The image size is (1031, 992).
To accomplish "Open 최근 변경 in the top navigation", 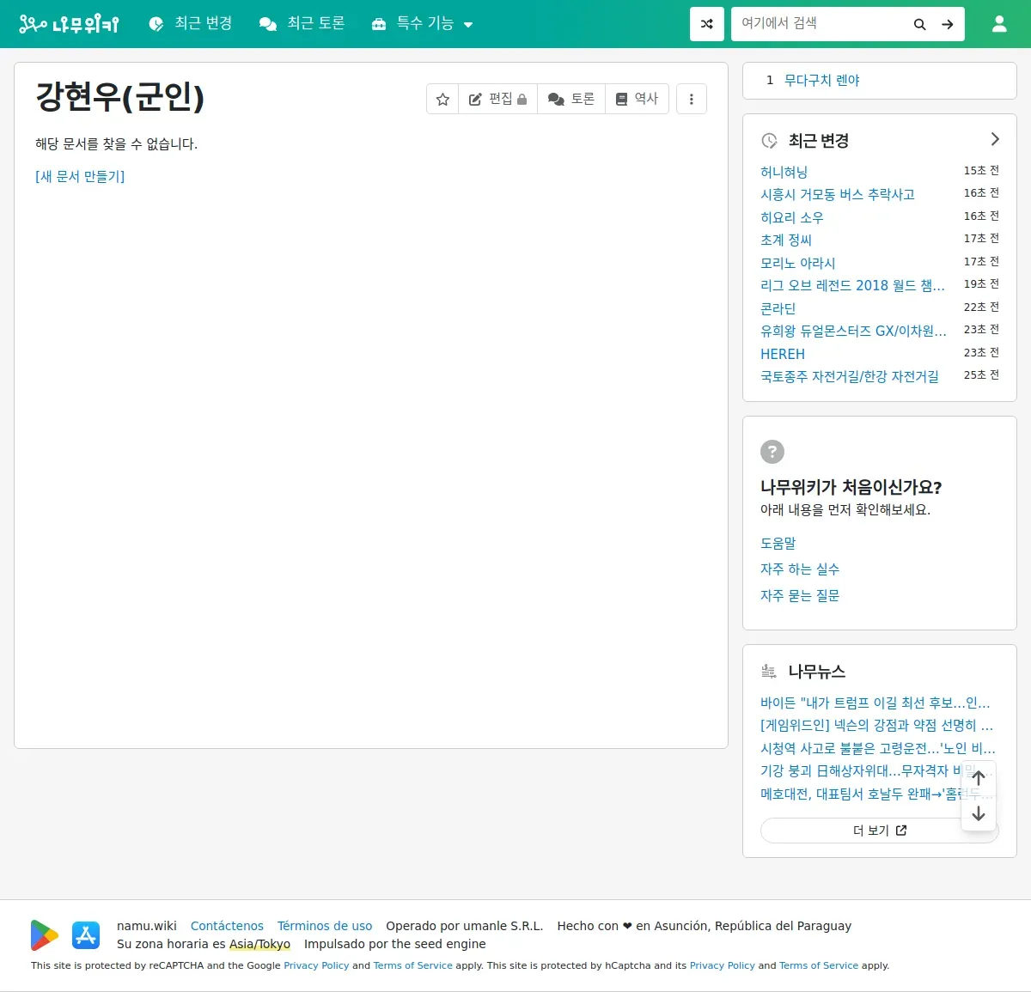I will point(191,24).
